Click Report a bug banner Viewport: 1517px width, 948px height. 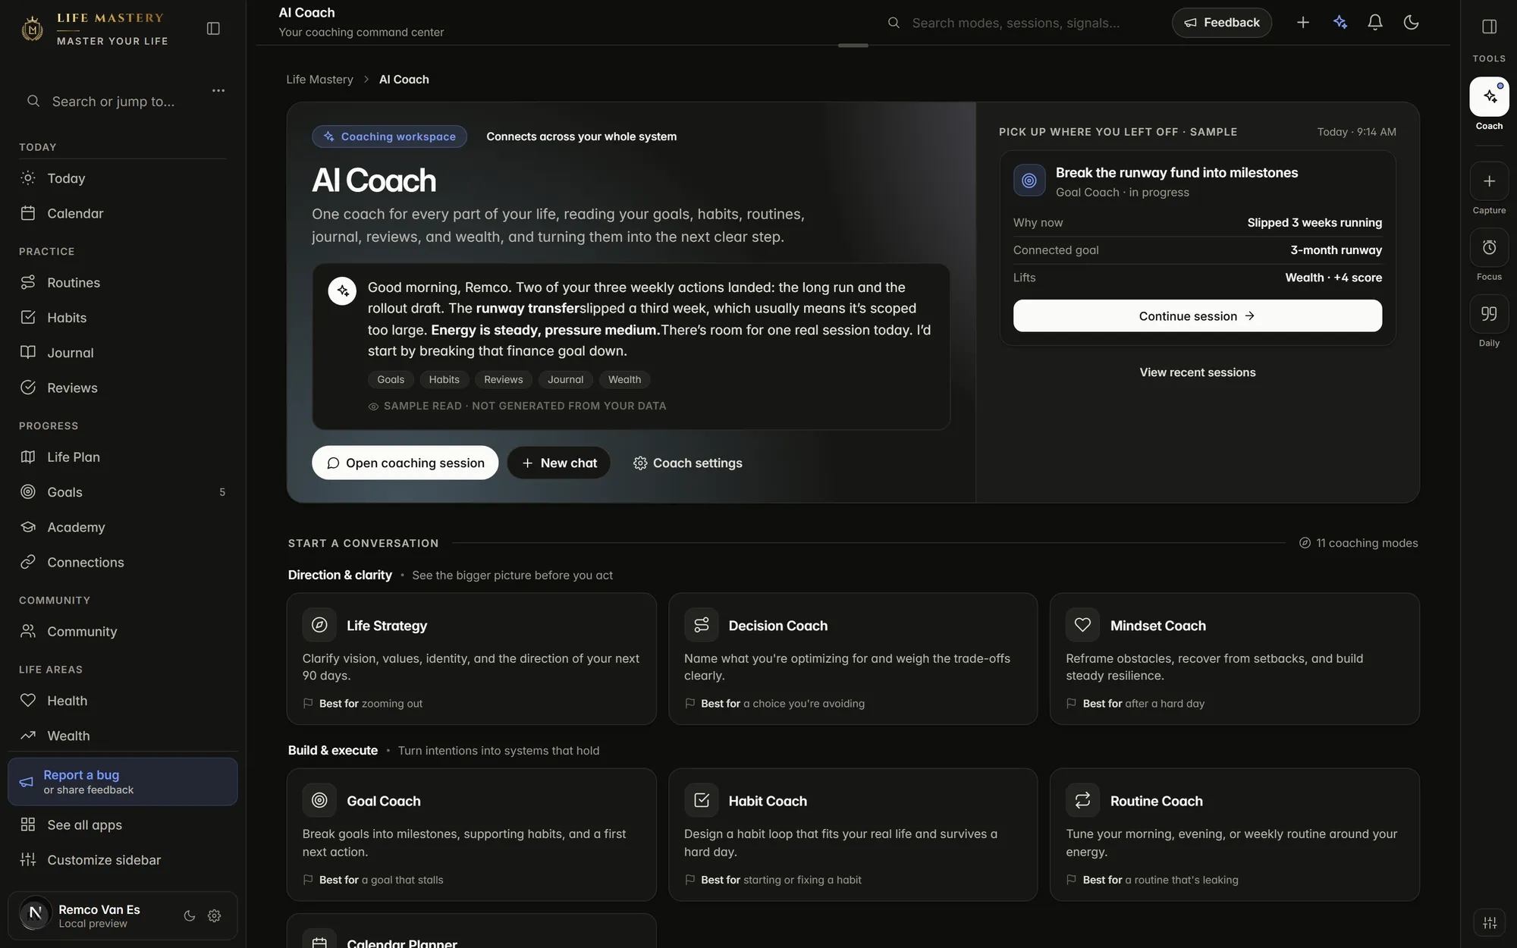point(123,781)
